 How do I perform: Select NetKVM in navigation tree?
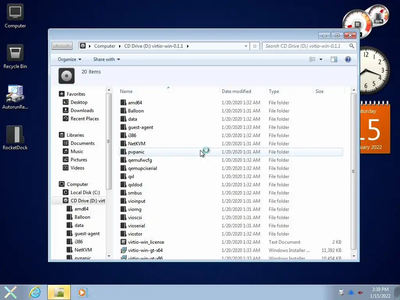(83, 250)
